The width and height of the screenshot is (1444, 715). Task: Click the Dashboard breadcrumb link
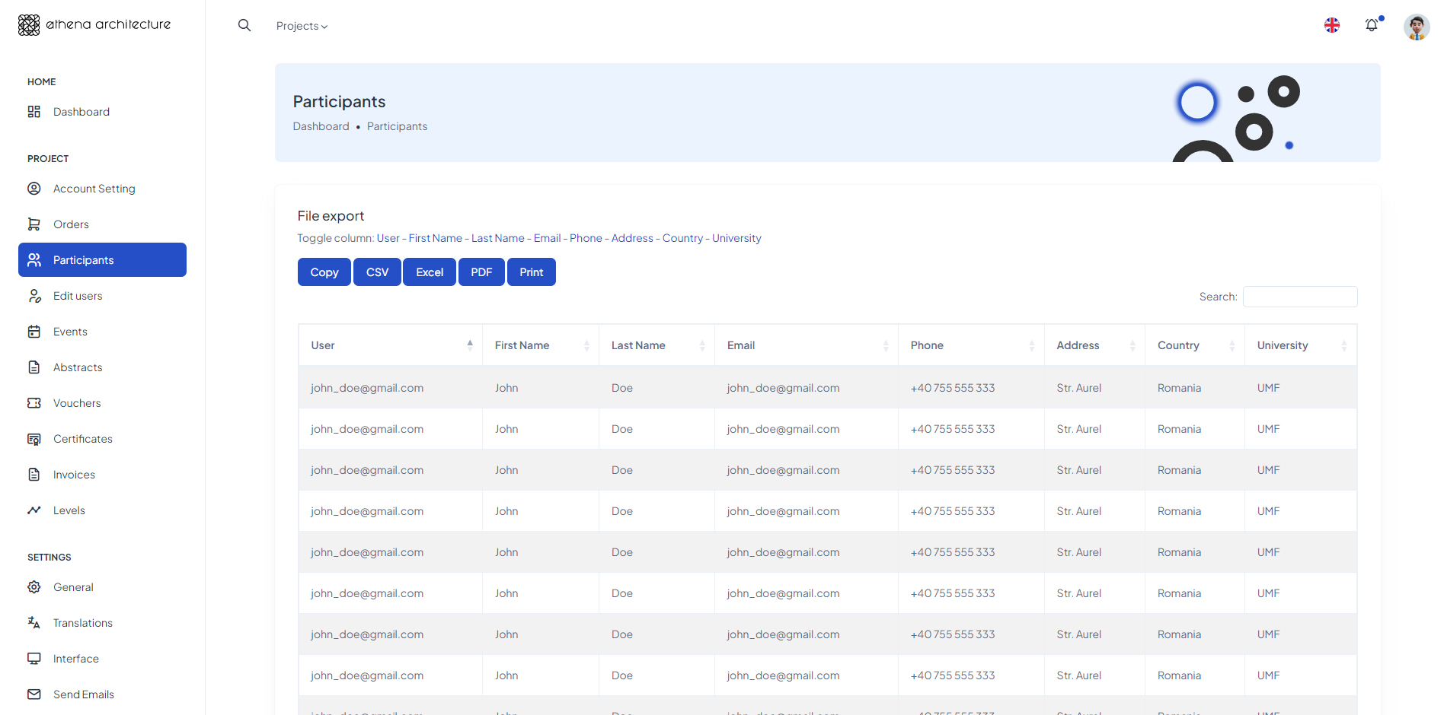[x=321, y=126]
